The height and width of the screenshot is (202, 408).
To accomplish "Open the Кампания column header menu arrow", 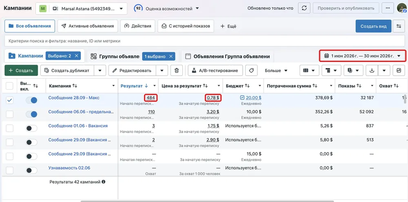I will [113, 86].
